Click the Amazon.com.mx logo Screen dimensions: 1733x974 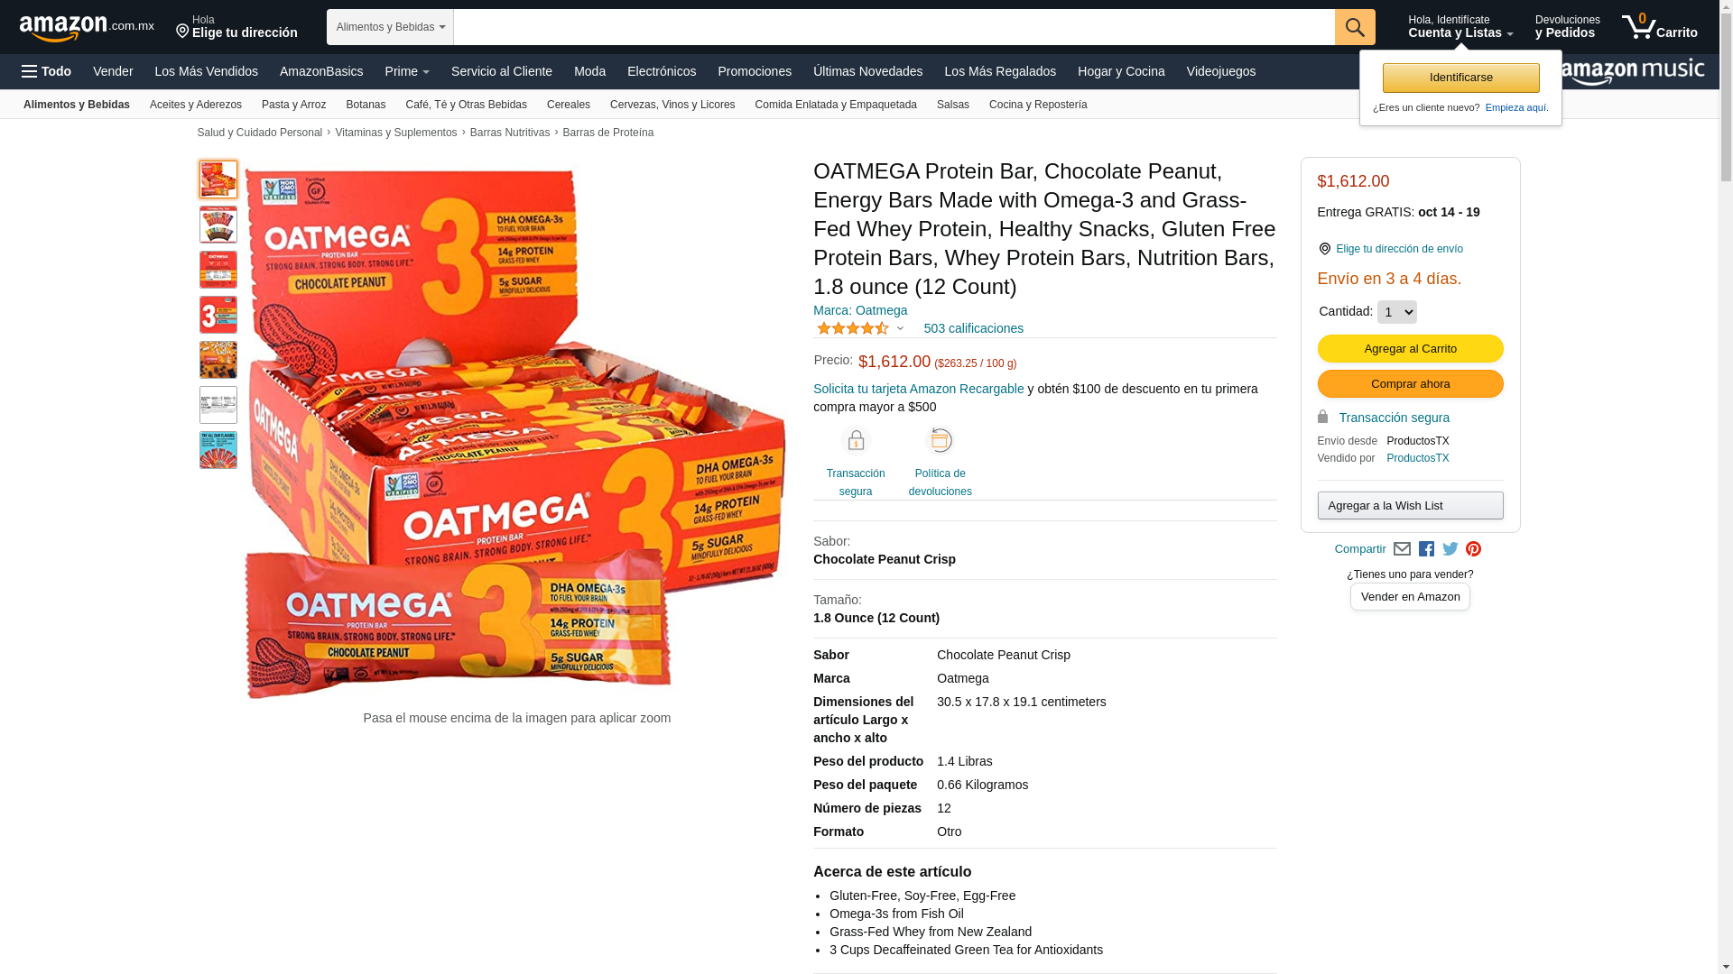tap(87, 28)
